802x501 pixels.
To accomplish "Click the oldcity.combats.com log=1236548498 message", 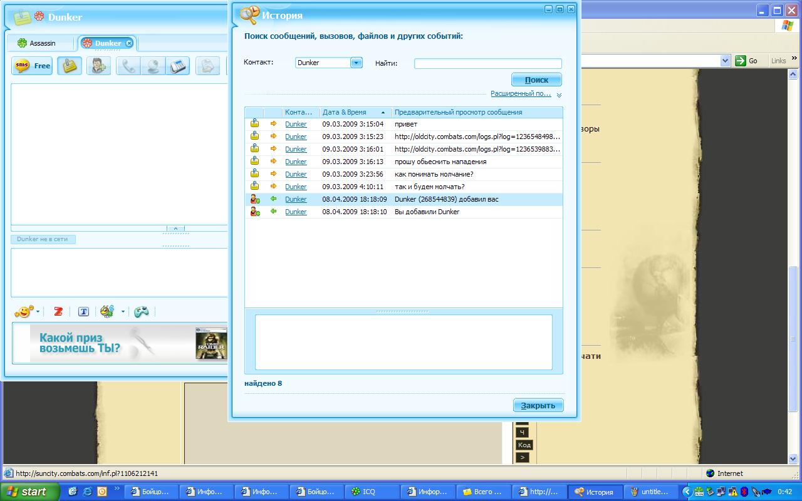I will [x=477, y=137].
